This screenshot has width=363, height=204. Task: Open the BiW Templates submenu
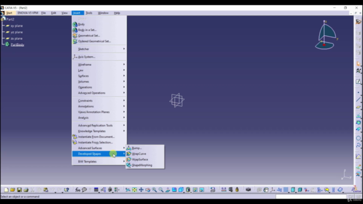[99, 161]
